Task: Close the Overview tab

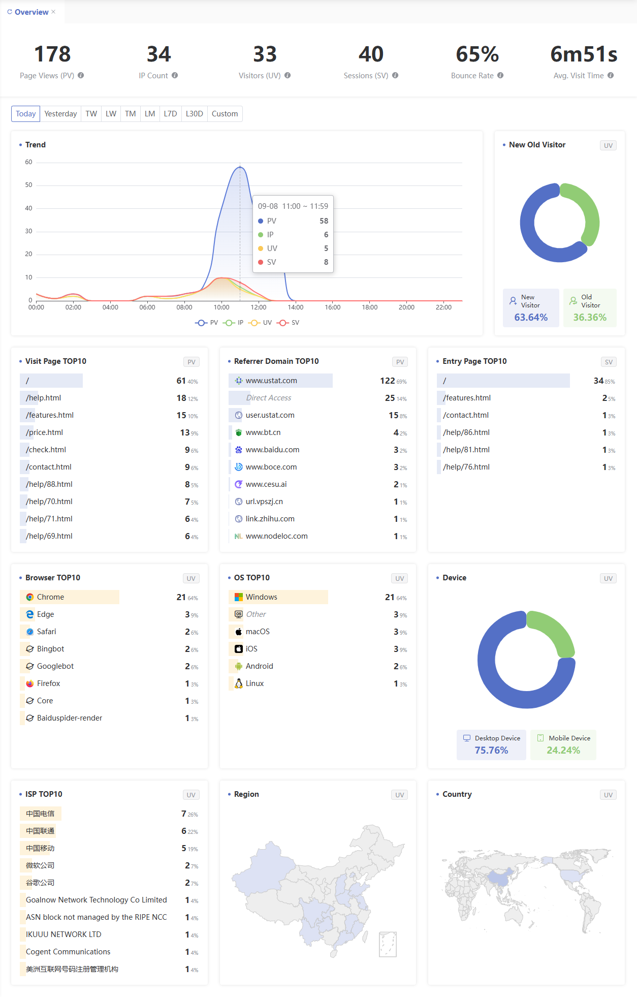Action: (53, 12)
